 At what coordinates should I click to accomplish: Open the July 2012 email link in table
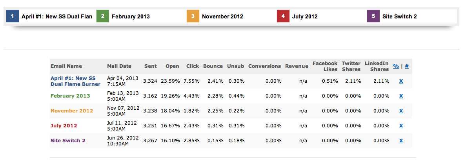64,126
